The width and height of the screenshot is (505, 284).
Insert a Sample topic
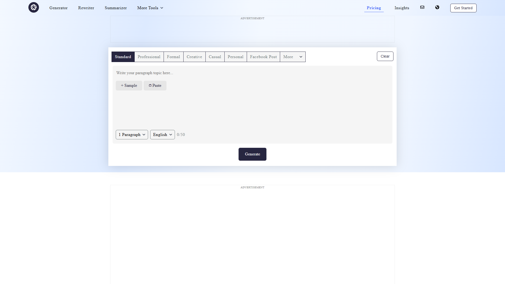click(x=129, y=85)
